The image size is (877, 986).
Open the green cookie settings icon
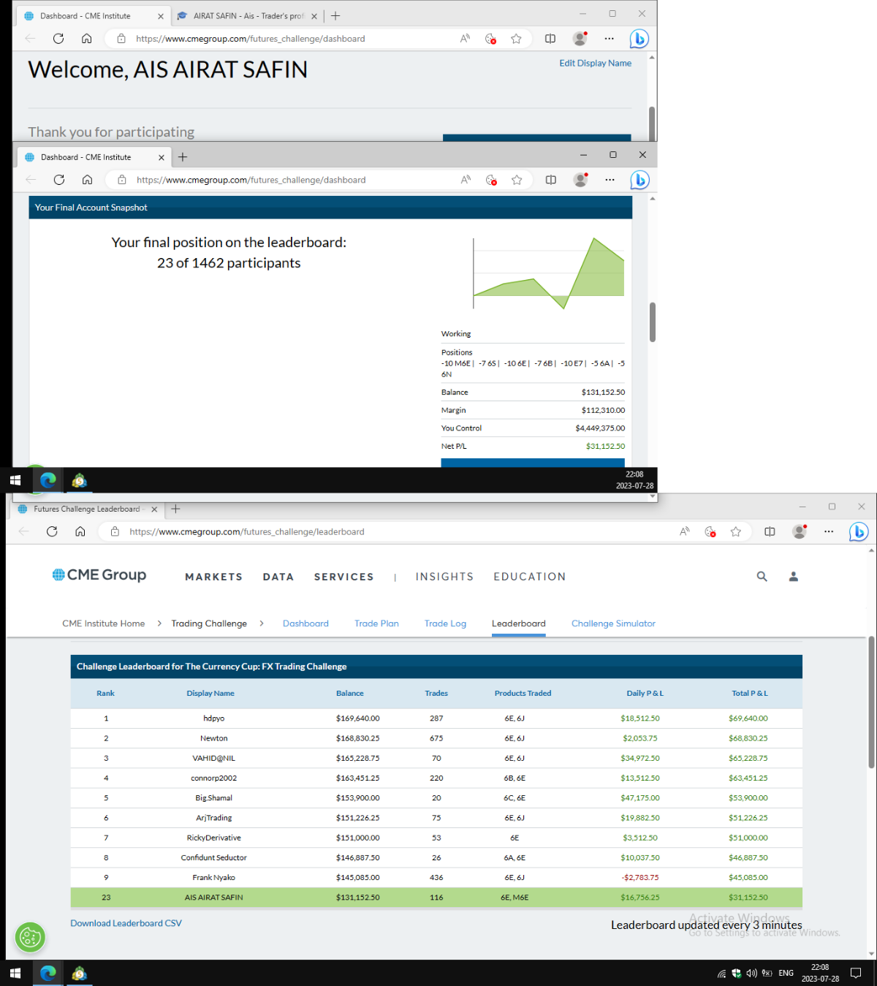[x=30, y=937]
